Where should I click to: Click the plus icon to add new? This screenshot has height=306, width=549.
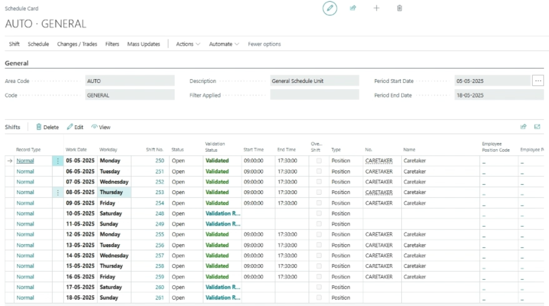tap(376, 9)
